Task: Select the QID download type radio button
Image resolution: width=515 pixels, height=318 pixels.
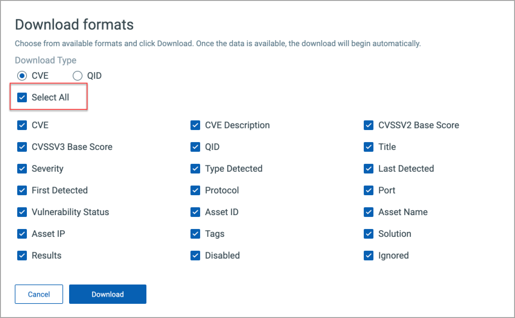Action: click(78, 76)
